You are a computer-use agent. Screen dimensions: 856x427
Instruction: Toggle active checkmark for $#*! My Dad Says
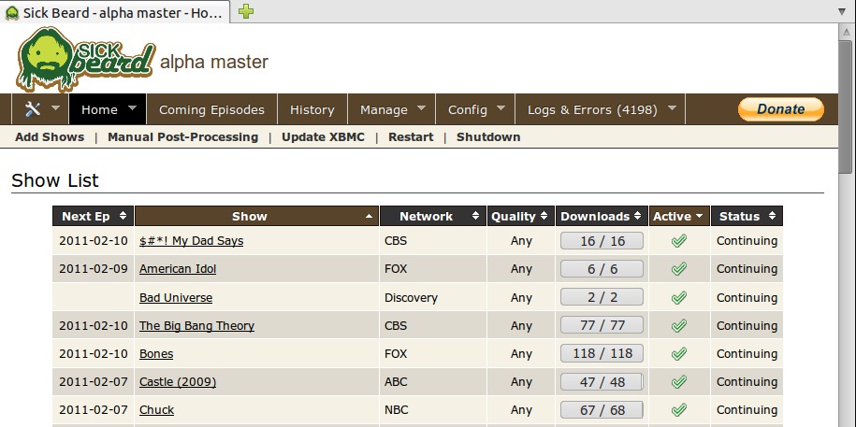coord(679,241)
